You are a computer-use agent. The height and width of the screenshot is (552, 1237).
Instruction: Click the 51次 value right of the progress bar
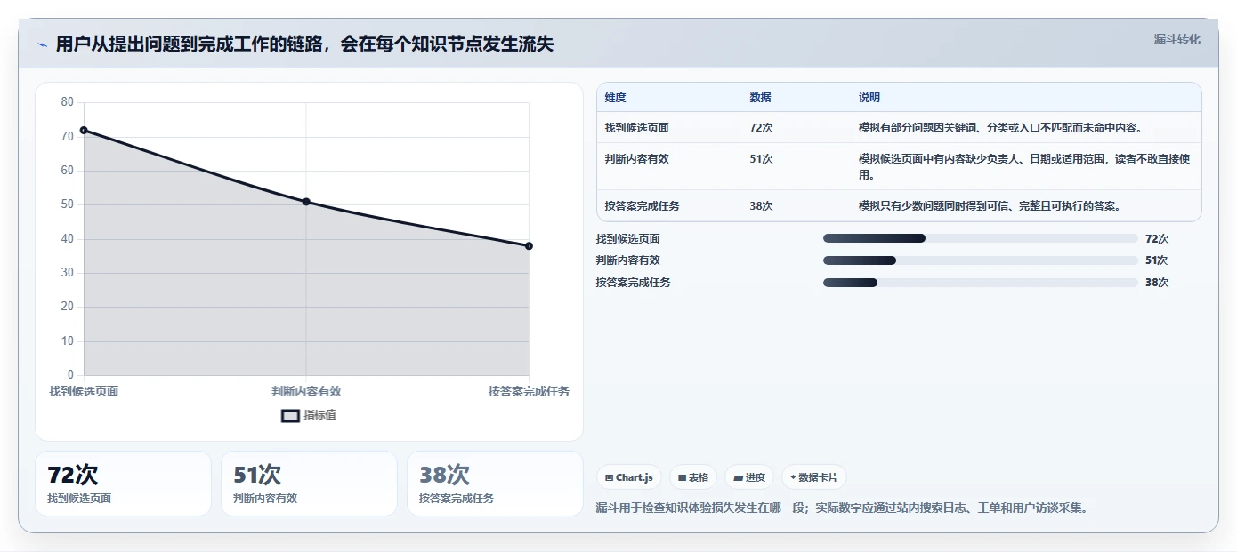click(1157, 260)
